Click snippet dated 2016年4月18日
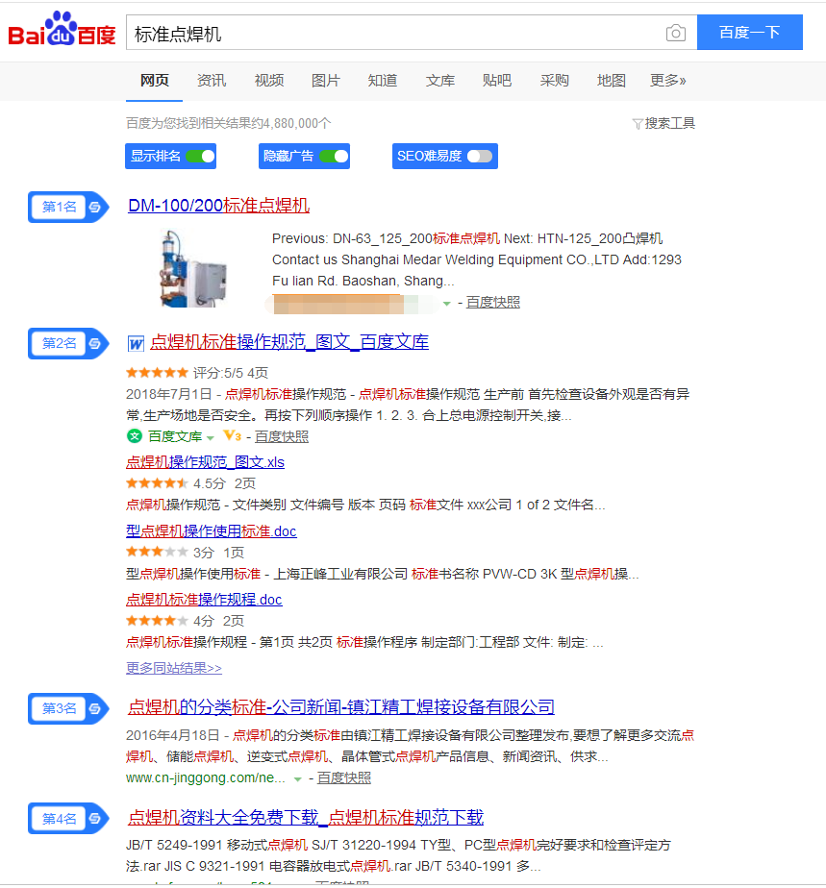This screenshot has height=888, width=826. click(411, 746)
